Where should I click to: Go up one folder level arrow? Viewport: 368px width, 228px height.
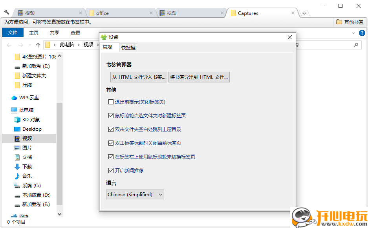coord(38,45)
